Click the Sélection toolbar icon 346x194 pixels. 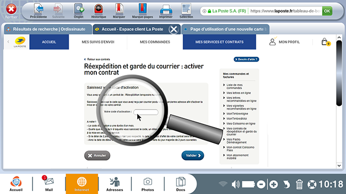coord(186,10)
